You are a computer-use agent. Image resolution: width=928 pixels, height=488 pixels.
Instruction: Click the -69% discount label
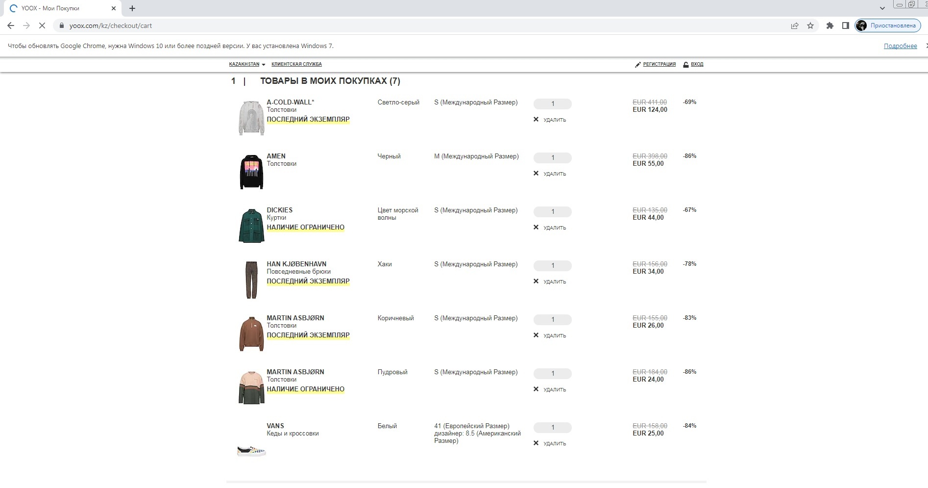point(689,102)
